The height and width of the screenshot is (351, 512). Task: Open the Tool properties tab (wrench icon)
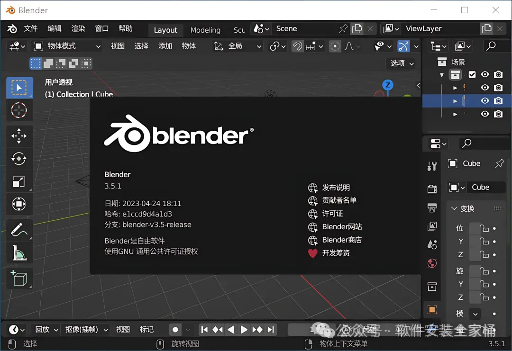432,166
